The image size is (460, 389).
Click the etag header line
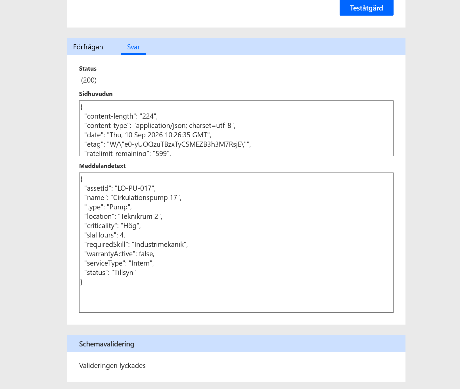168,144
